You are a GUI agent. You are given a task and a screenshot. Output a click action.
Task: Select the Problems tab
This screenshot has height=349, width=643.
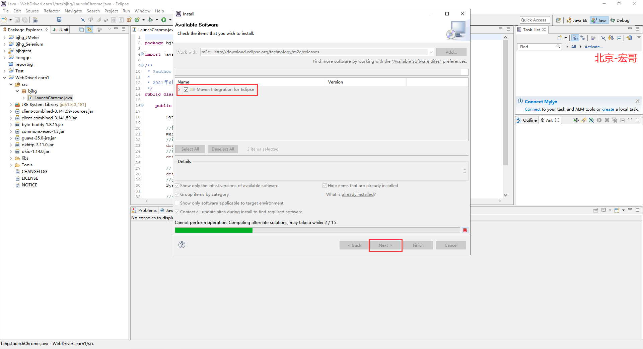click(x=144, y=210)
